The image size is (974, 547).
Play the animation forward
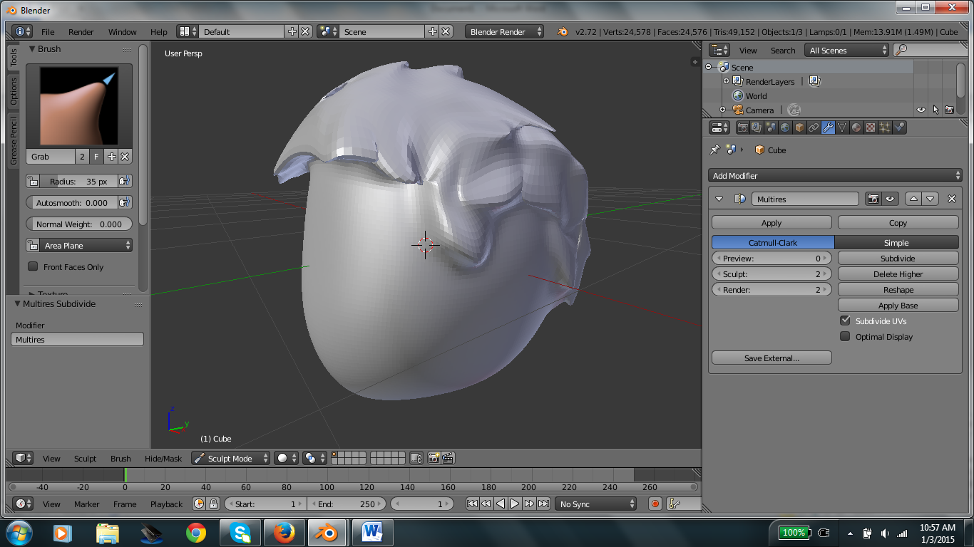coord(515,504)
